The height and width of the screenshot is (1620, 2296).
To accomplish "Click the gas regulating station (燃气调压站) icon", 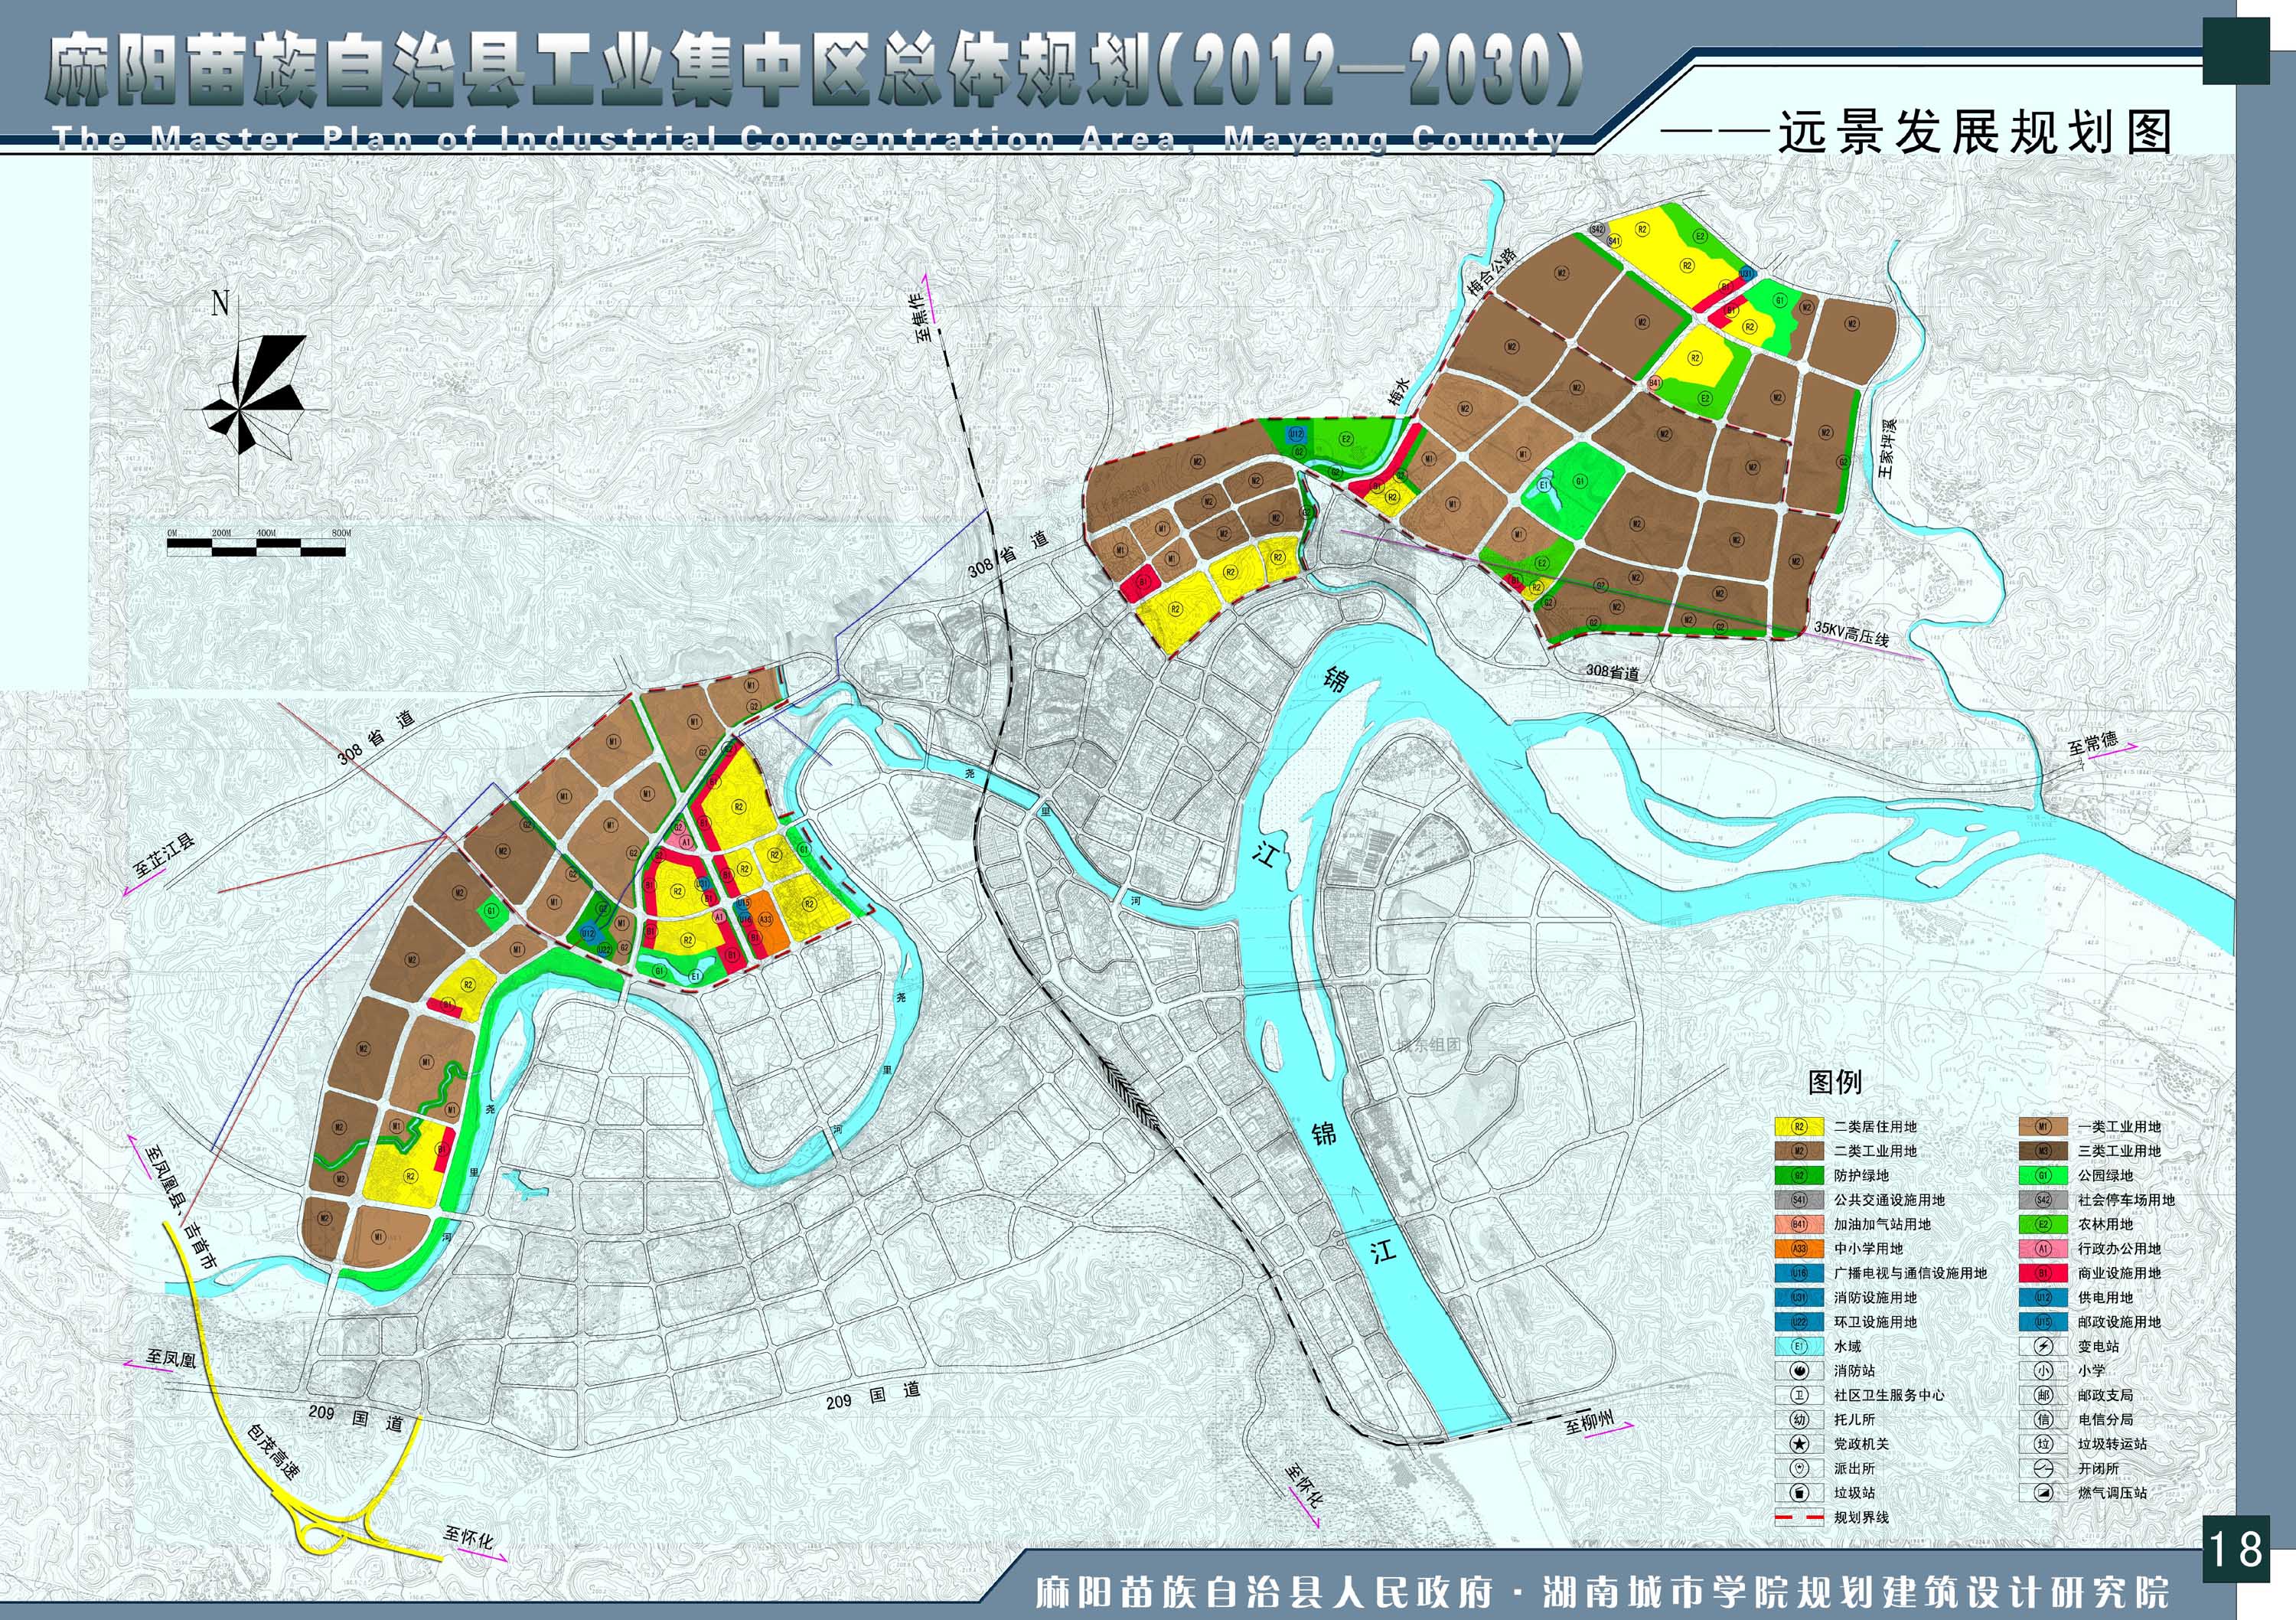I will click(x=2043, y=1493).
